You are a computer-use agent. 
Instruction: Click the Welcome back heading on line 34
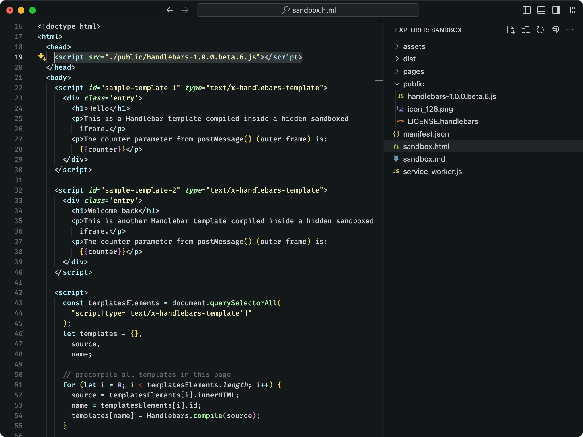[113, 211]
